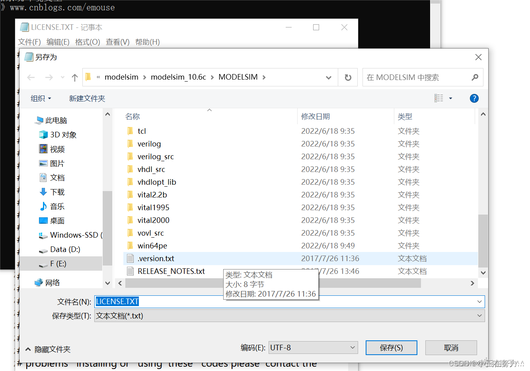
Task: Click 新建文件夹 button
Action: [87, 98]
